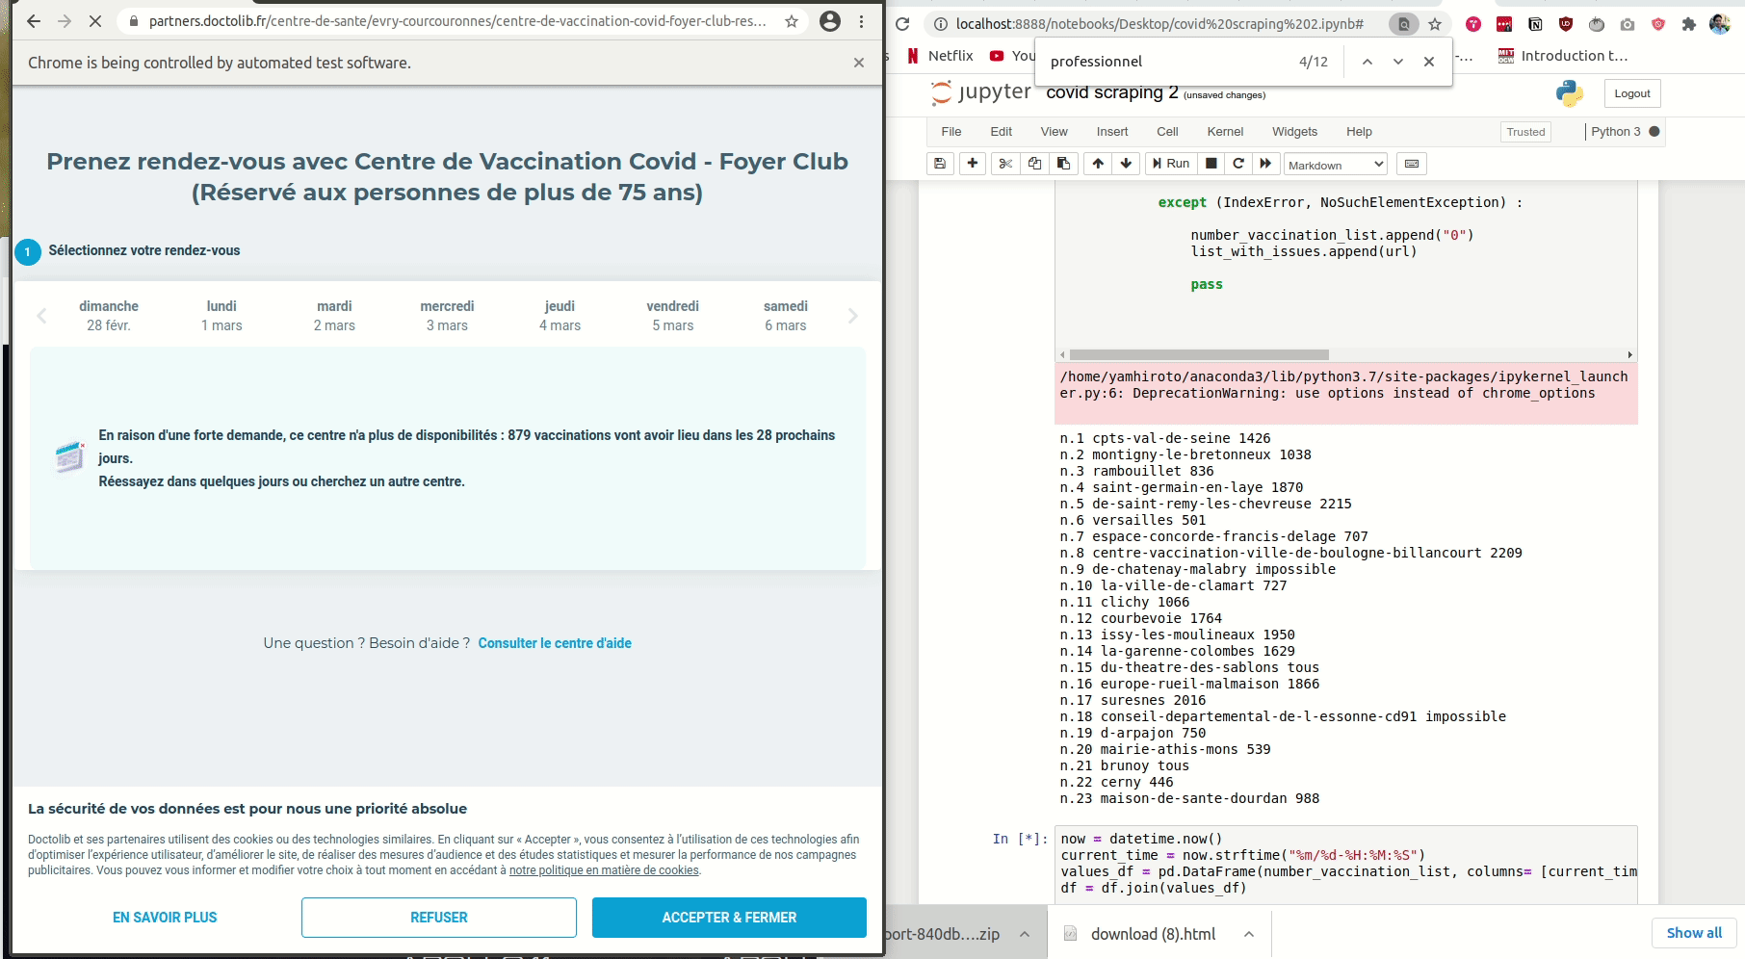Paste cells below icon in Jupyter toolbar
Image resolution: width=1745 pixels, height=959 pixels.
tap(1063, 164)
